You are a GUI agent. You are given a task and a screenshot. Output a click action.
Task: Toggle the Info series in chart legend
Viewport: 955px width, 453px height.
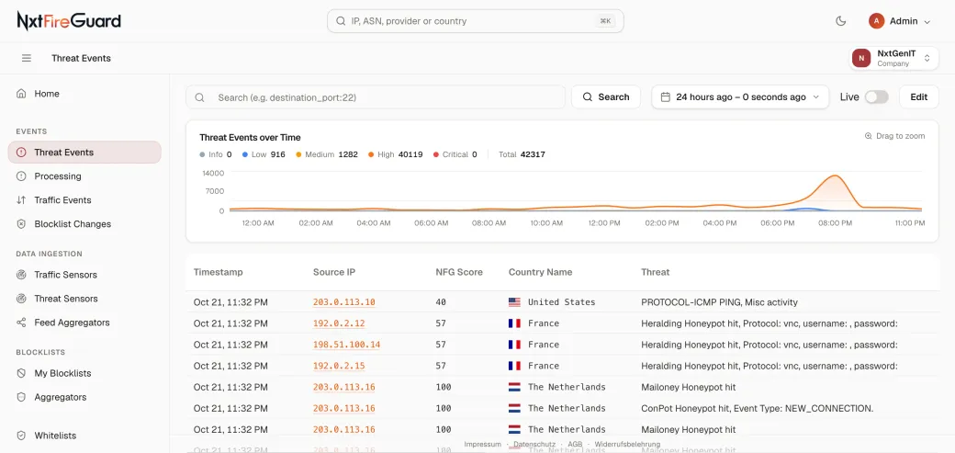216,154
